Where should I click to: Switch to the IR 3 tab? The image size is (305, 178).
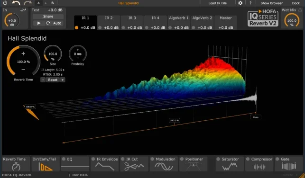pyautogui.click(x=132, y=23)
